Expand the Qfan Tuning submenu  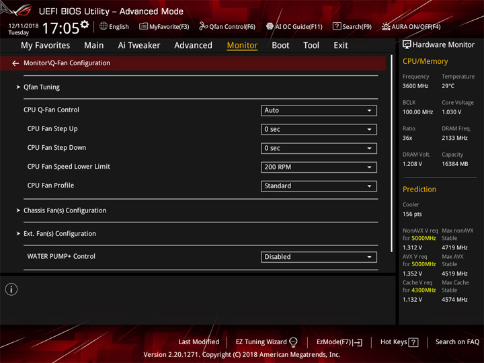(42, 87)
